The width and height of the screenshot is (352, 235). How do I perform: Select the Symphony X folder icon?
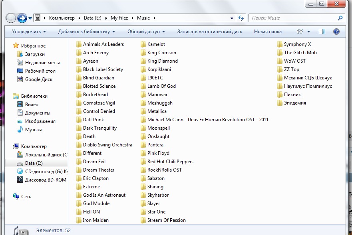(x=280, y=44)
